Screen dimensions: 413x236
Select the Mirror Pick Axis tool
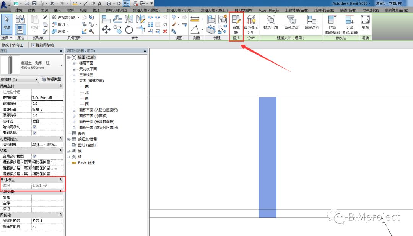pyautogui.click(x=129, y=19)
